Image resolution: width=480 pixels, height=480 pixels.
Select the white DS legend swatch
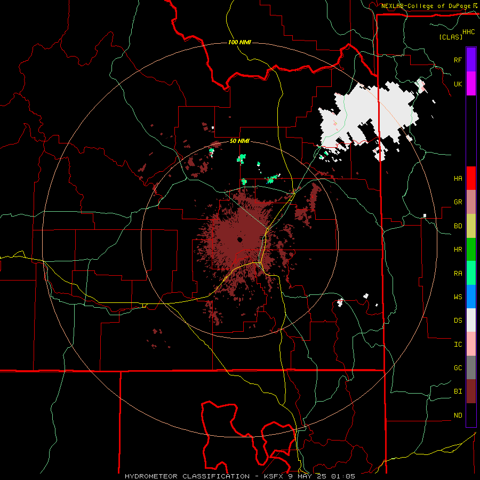point(471,320)
